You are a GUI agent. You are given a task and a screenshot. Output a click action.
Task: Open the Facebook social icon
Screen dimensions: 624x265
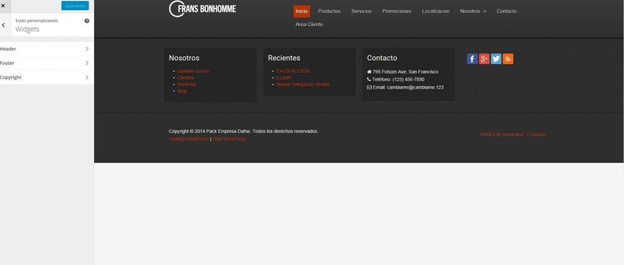point(472,59)
